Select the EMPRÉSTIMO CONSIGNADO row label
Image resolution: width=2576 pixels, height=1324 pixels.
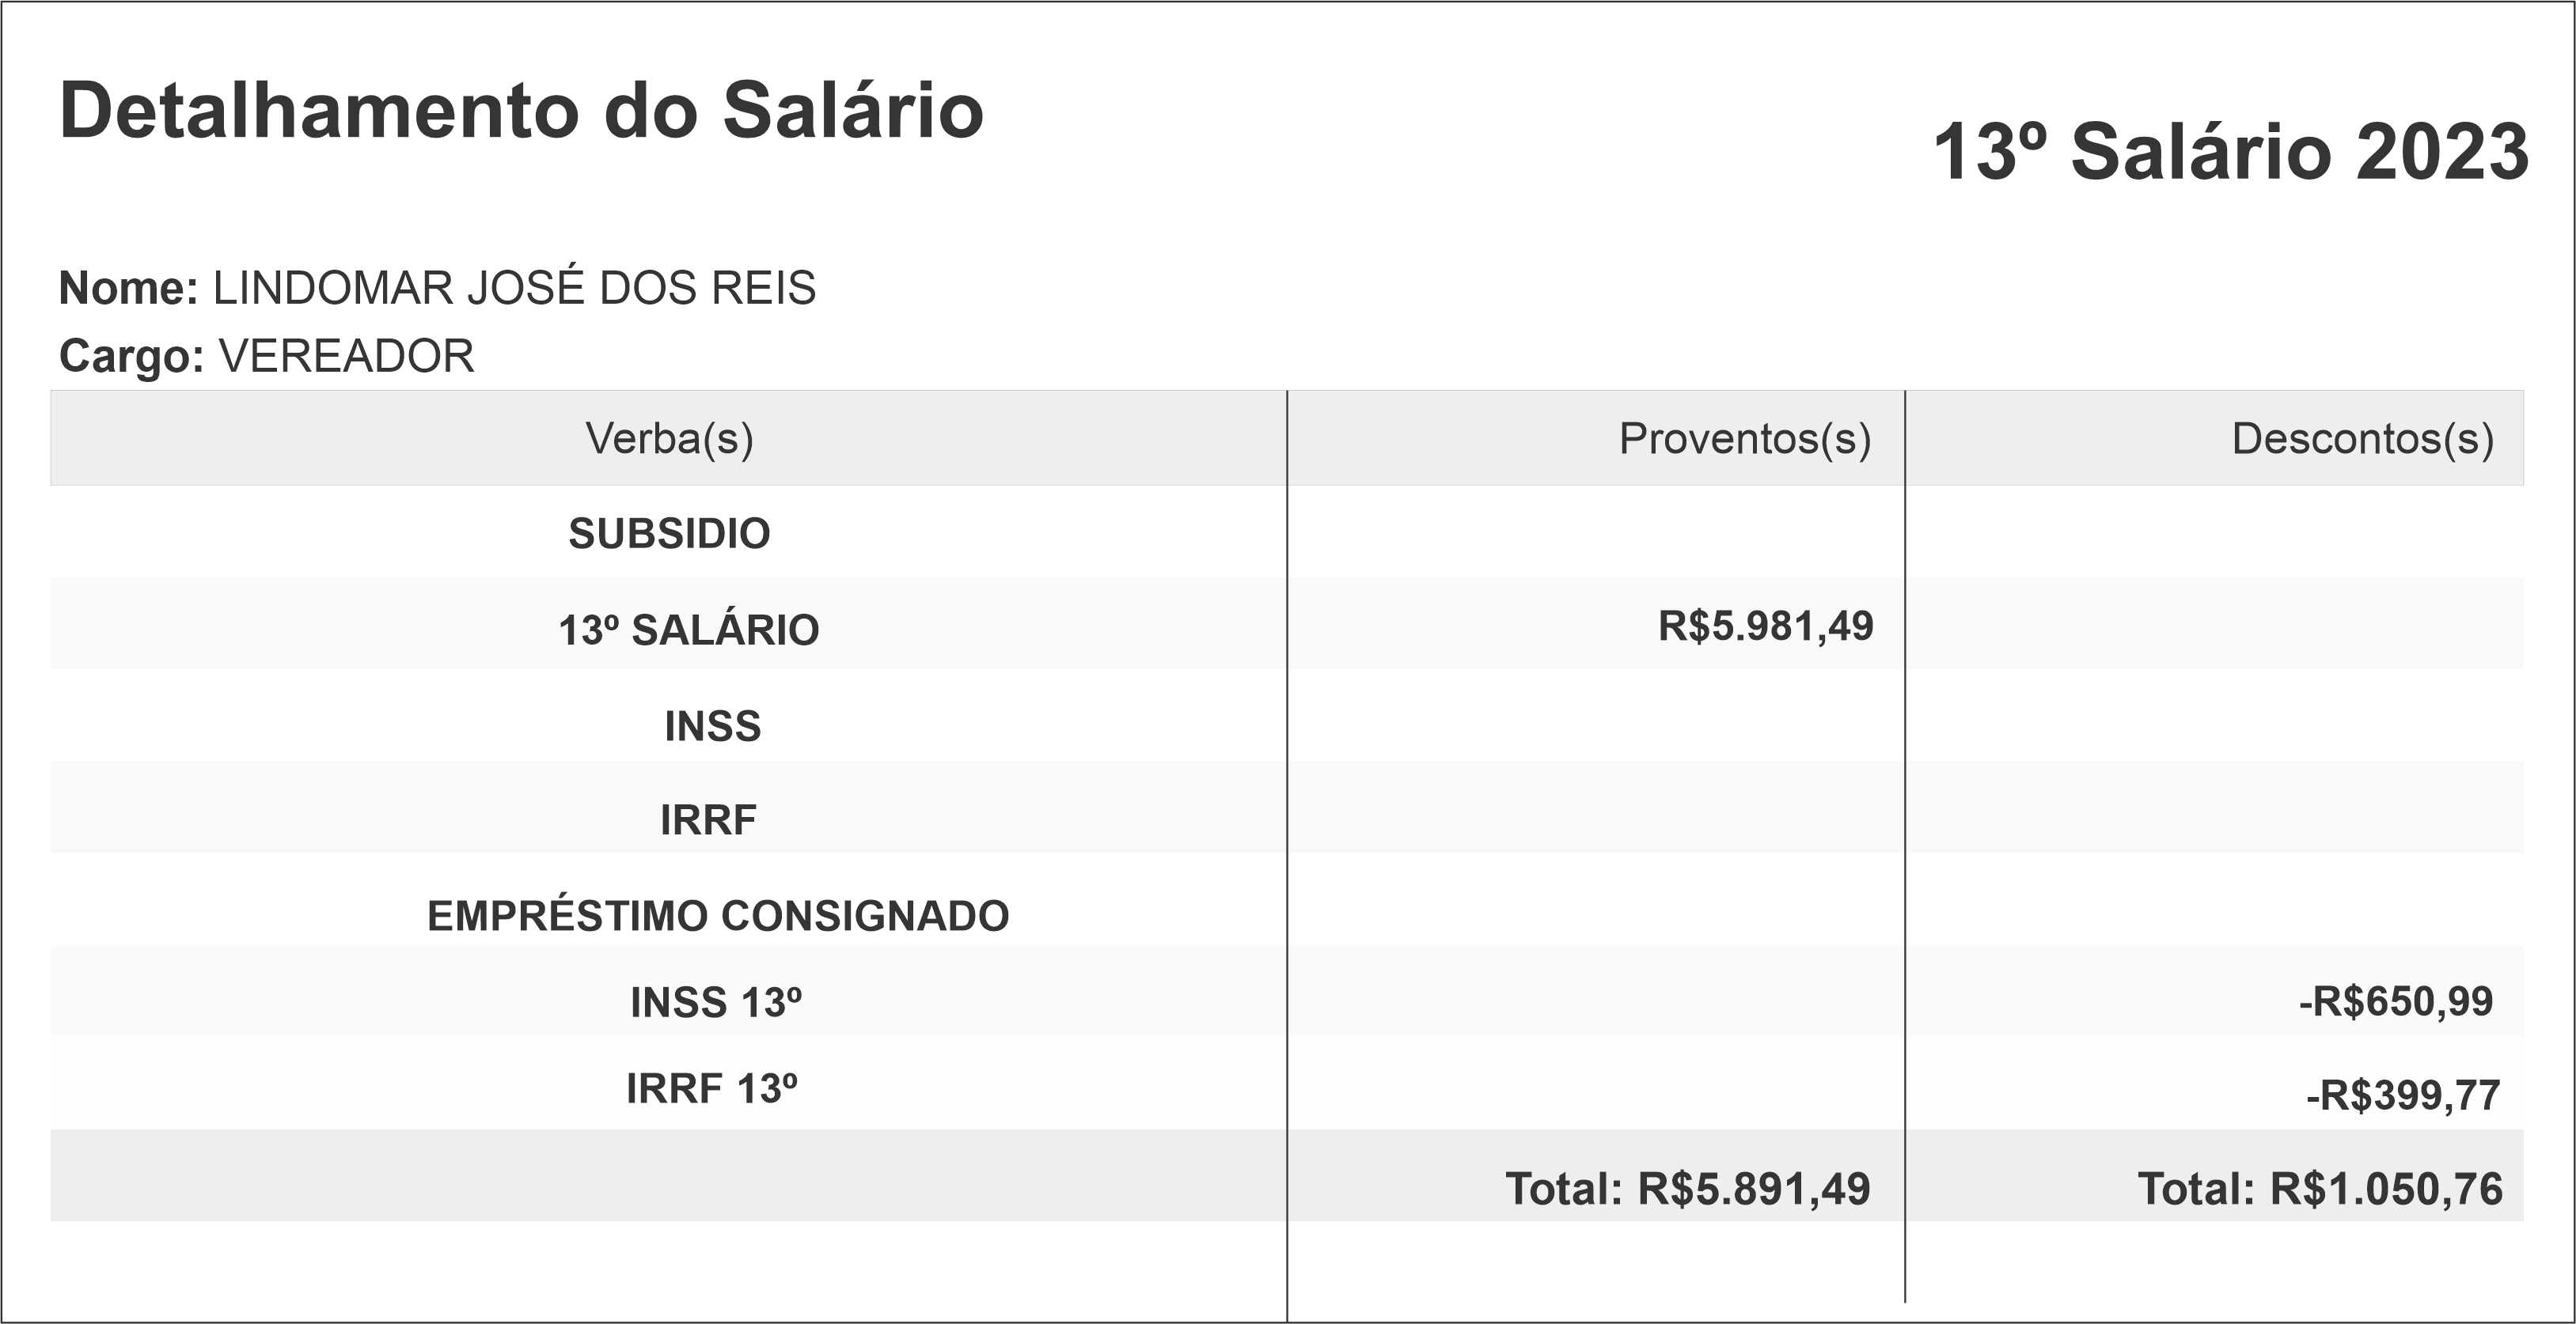pyautogui.click(x=718, y=917)
